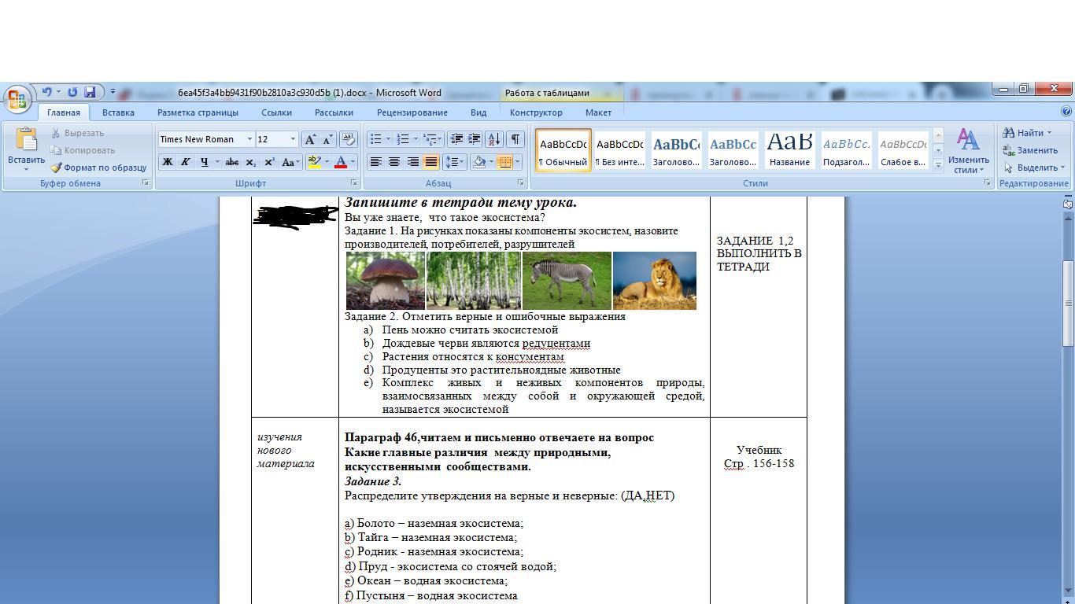Apply red font color
This screenshot has width=1075, height=604.
click(x=341, y=162)
